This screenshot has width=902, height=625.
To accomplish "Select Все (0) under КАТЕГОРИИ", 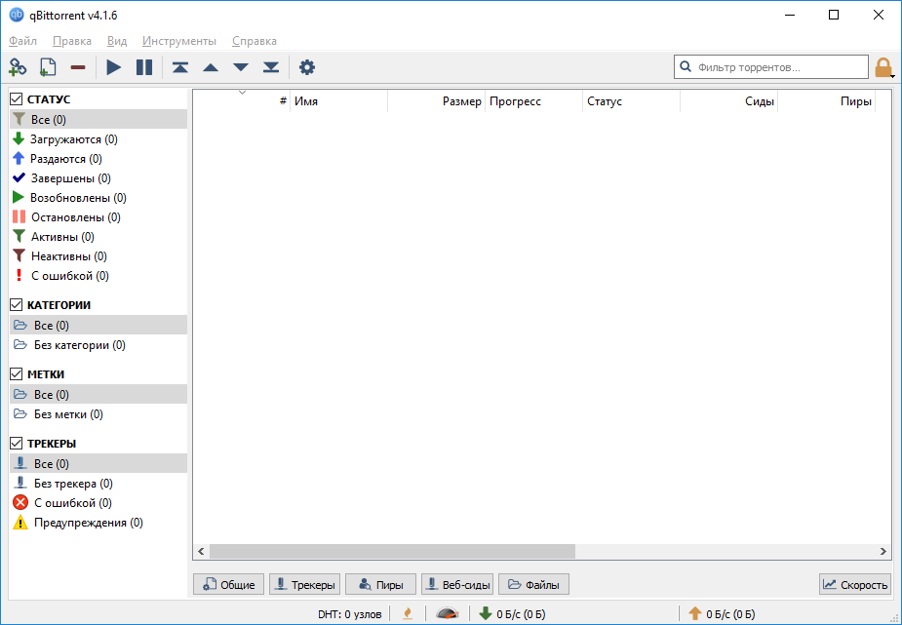I will [98, 326].
